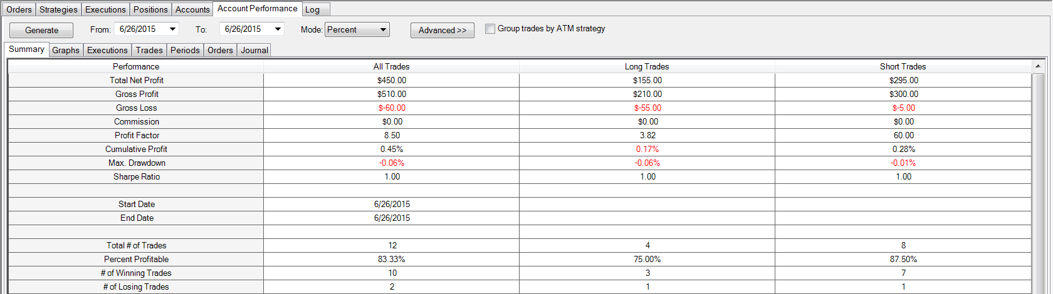This screenshot has height=294, width=1053.
Task: Open the Strategies tab
Action: (58, 9)
